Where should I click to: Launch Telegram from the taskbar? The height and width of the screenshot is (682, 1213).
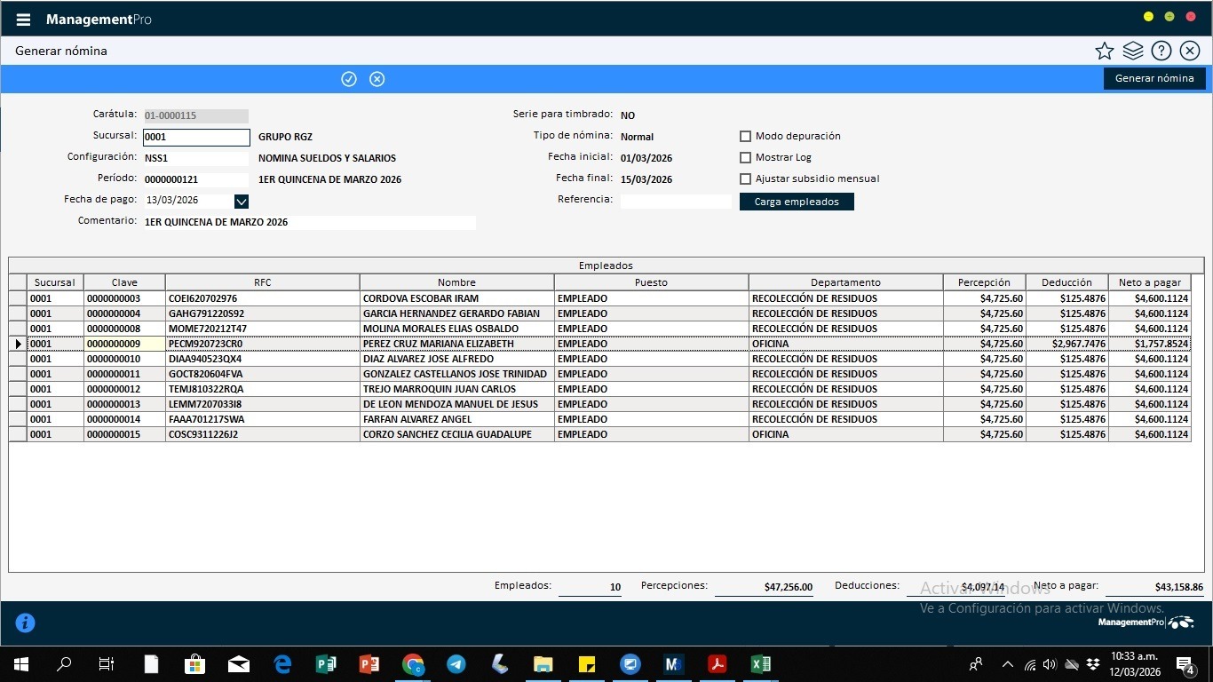click(x=456, y=664)
